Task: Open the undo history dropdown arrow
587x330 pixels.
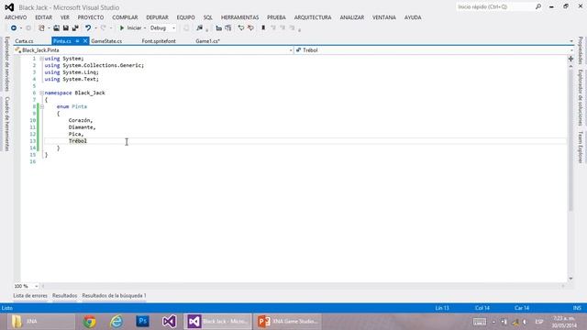Action: (95, 28)
